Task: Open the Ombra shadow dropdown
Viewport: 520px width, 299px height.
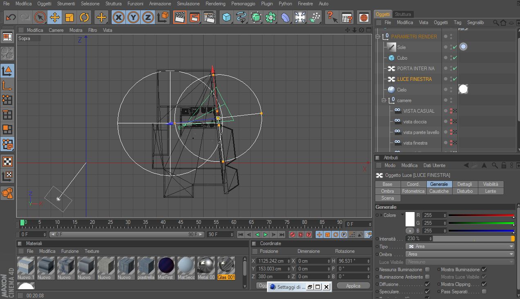Action: [x=459, y=254]
